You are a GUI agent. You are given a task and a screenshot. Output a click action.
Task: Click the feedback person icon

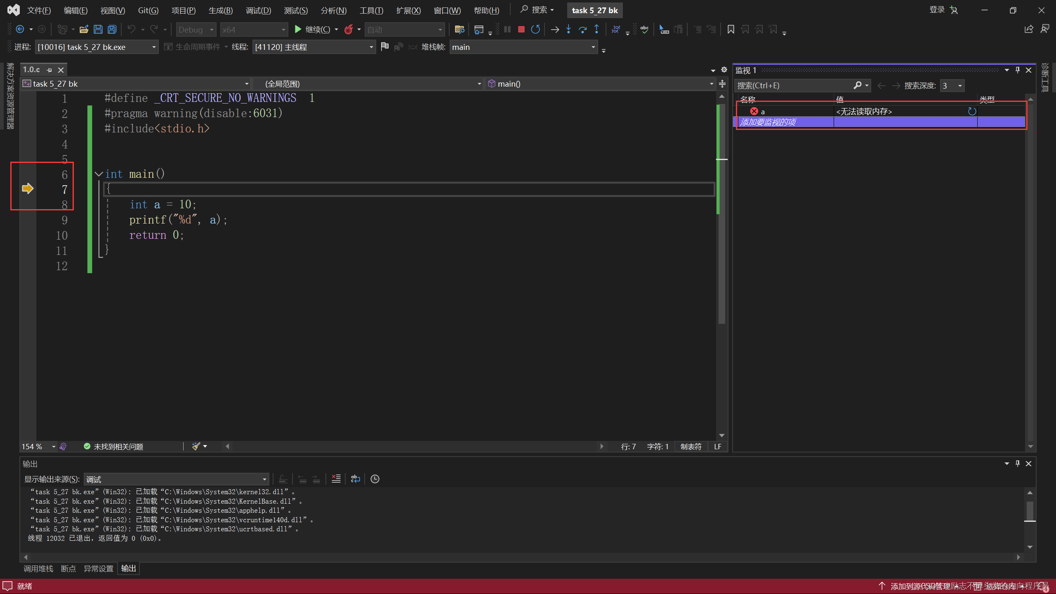pos(1044,29)
